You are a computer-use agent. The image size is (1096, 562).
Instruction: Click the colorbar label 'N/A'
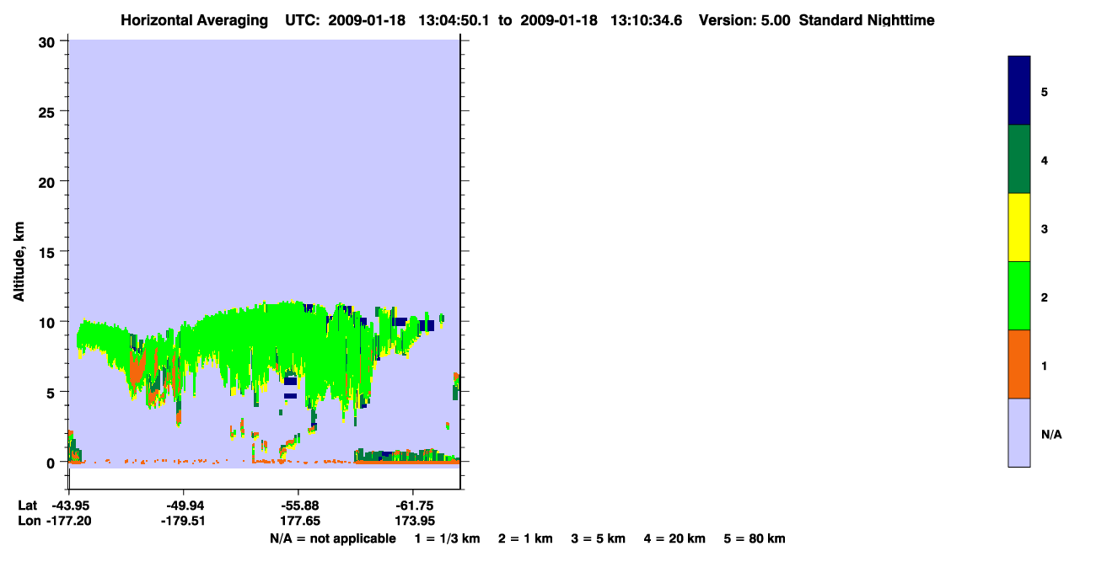[1050, 434]
